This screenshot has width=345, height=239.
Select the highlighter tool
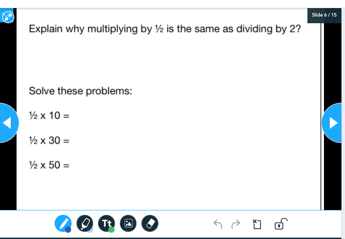point(84,222)
